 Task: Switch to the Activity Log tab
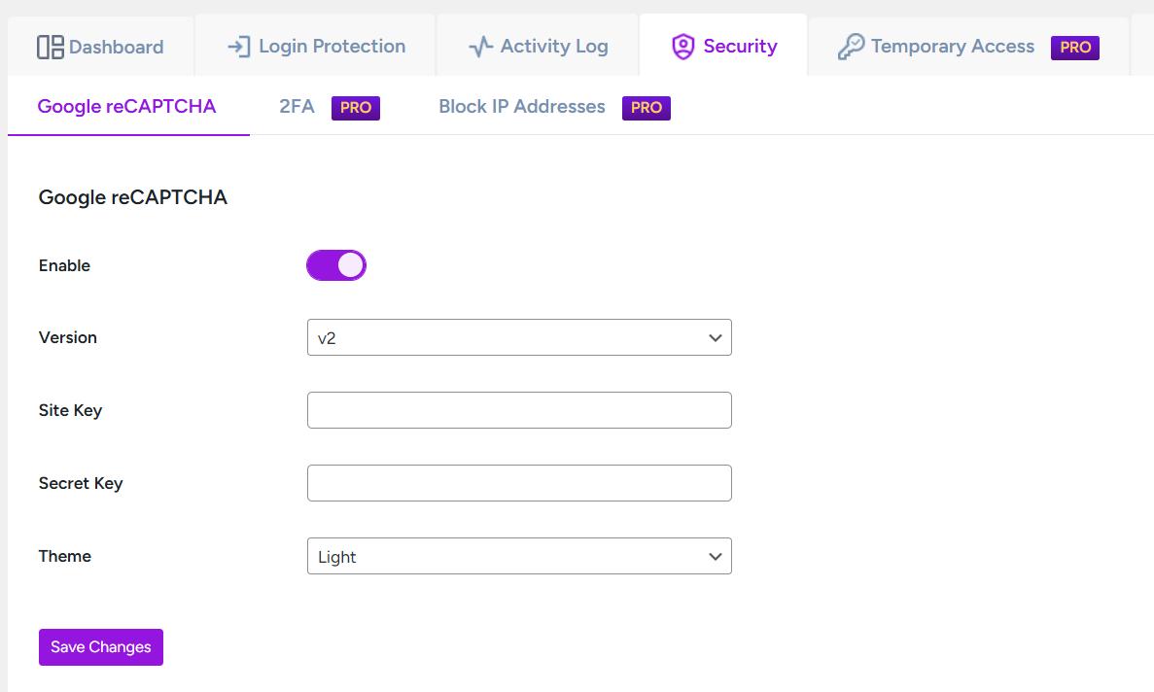click(x=537, y=45)
